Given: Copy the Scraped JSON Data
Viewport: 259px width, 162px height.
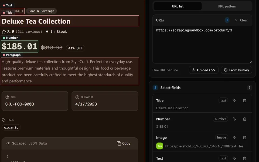Looking at the screenshot, I should 124,143.
